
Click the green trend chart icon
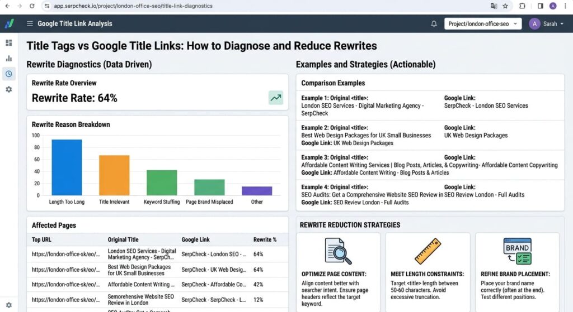tap(275, 98)
